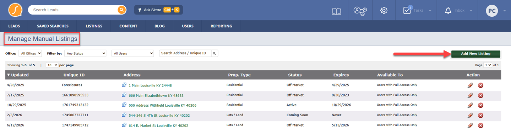The height and width of the screenshot is (134, 511).
Task: Select the Coming Soon status cell
Action: 297,115
